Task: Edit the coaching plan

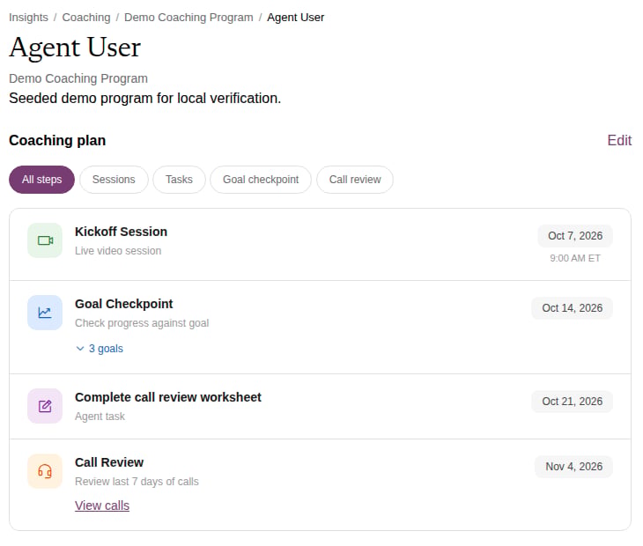Action: pos(619,140)
